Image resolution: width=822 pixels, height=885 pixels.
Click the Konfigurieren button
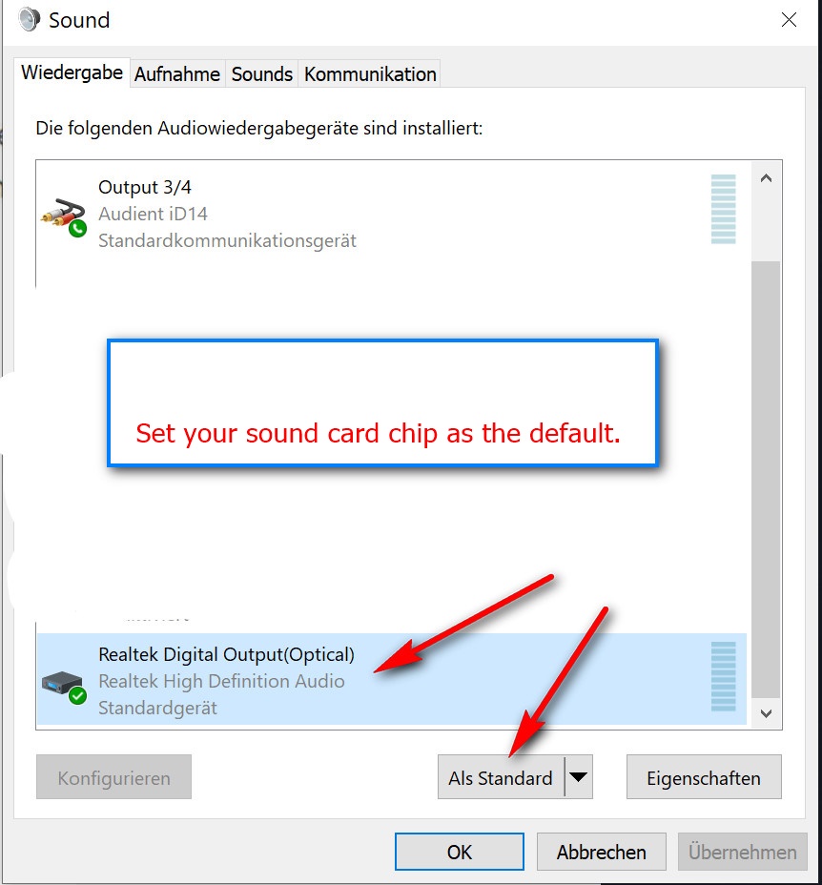(x=114, y=777)
